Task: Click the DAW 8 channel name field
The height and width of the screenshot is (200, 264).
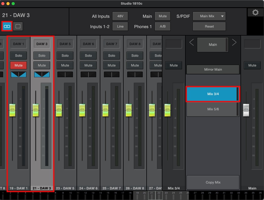Action: (x=135, y=44)
